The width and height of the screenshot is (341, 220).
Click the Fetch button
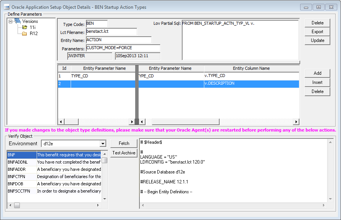click(x=124, y=143)
